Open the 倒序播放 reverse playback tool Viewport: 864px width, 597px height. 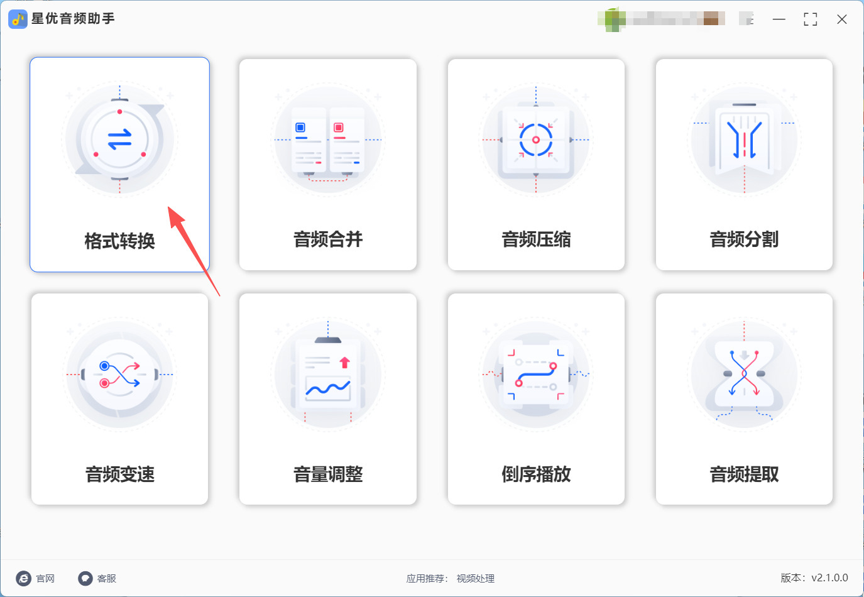536,399
